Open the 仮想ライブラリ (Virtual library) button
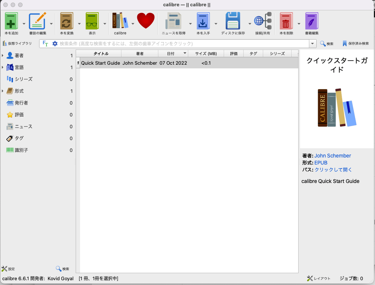This screenshot has height=285, width=375. coord(17,43)
